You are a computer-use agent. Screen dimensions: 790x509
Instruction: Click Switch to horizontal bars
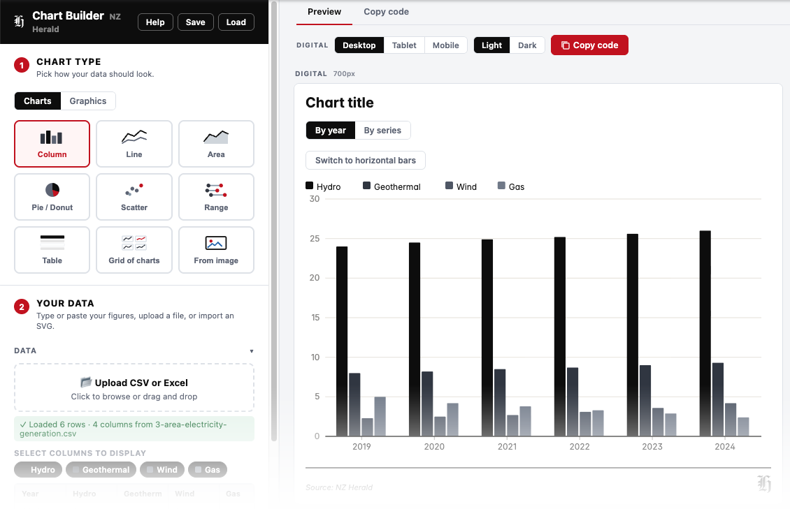(366, 161)
